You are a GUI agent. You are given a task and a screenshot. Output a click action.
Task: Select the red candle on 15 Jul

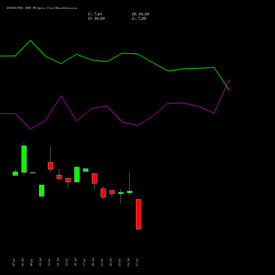(x=68, y=180)
